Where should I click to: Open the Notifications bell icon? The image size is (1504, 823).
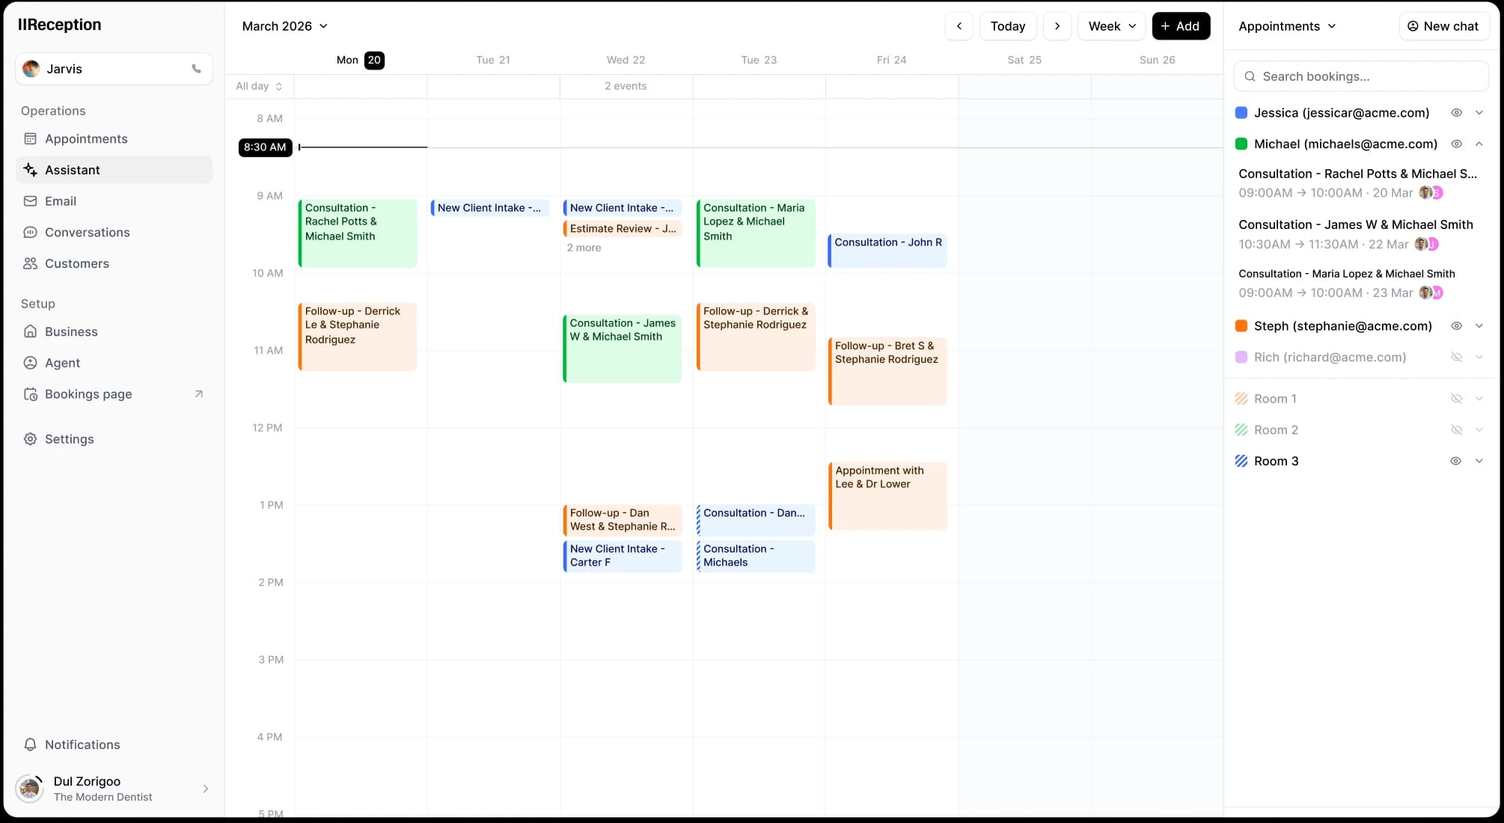[31, 744]
